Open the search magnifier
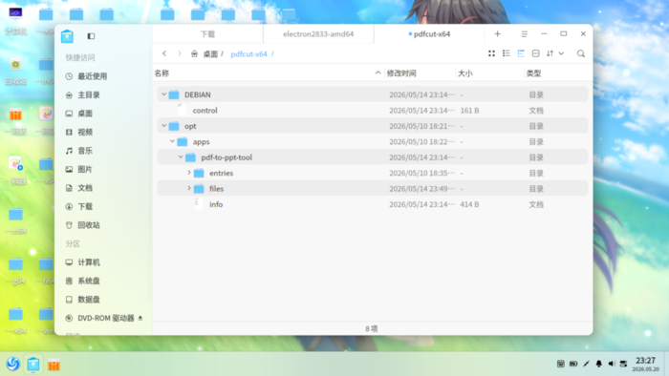The image size is (669, 376). point(581,53)
